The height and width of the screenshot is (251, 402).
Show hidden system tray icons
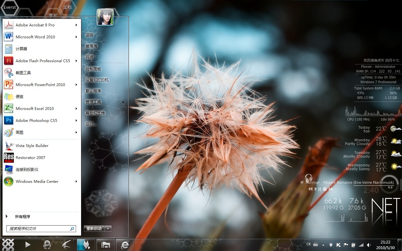point(323,244)
